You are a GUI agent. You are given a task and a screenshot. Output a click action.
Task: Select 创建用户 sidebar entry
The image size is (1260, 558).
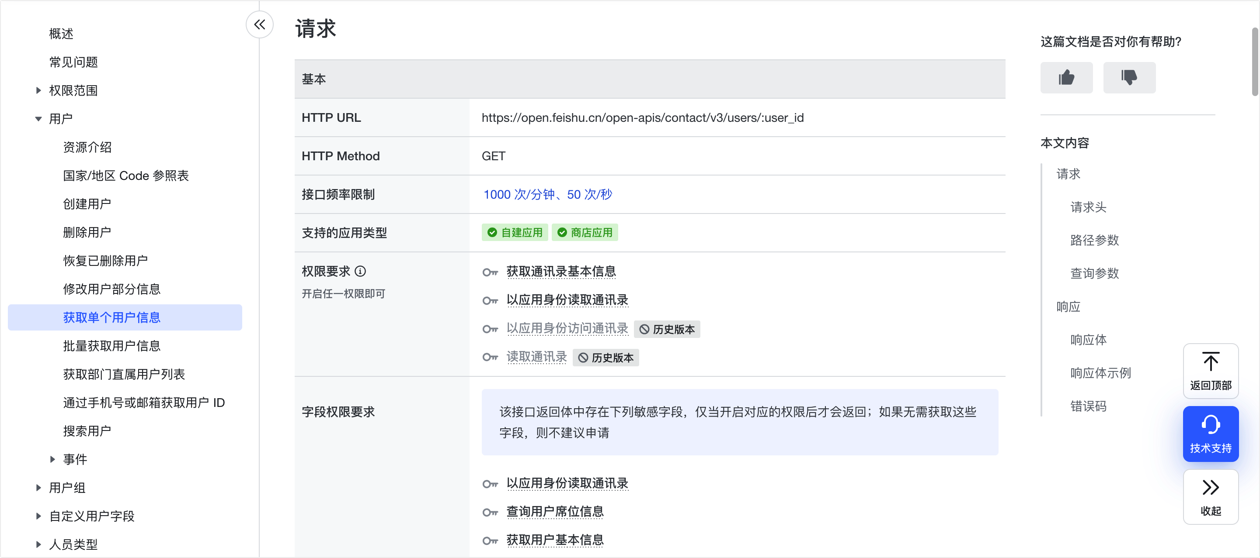pos(87,204)
